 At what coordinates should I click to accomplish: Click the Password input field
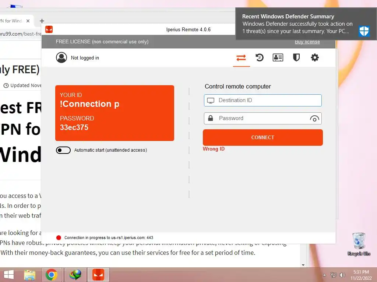[263, 119]
